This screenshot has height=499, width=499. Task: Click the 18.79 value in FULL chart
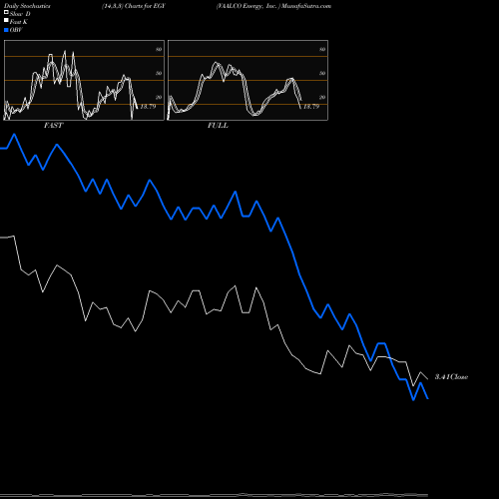click(311, 107)
